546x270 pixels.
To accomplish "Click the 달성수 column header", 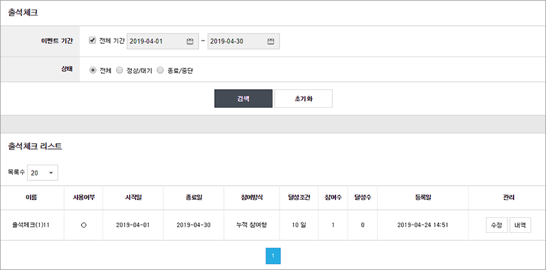I will [362, 198].
